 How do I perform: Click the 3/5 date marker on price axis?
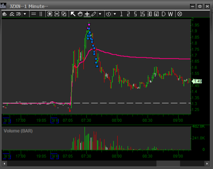point(7,121)
